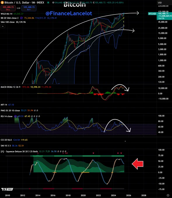172x198 pixels.
Task: Select the PMO 35 20 10 close legend
Action: point(10,110)
